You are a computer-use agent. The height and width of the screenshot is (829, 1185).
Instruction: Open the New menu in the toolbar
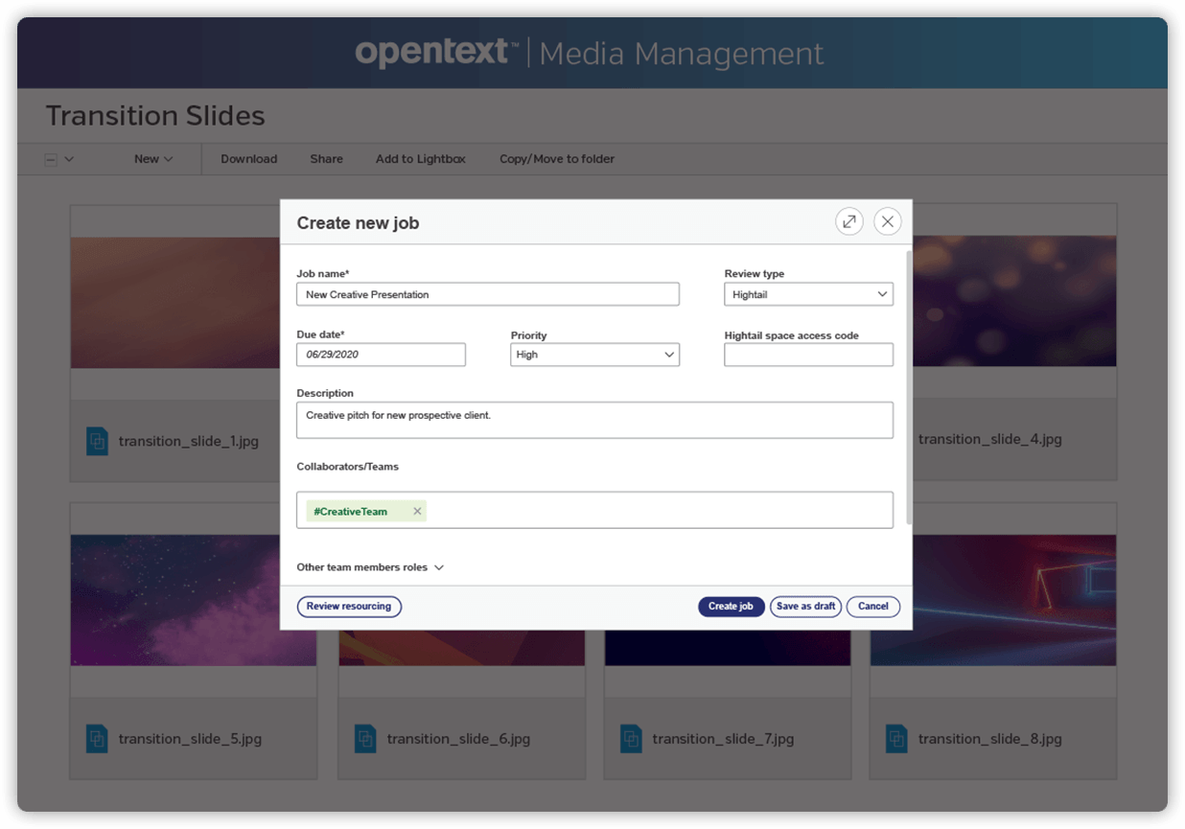[x=153, y=158]
